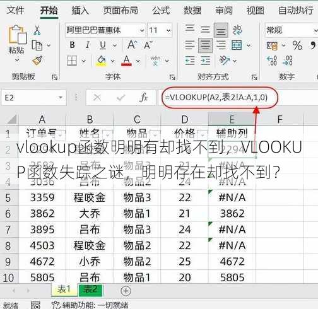Click the decrease indent icon
The width and height of the screenshot is (318, 309).
pos(190,61)
